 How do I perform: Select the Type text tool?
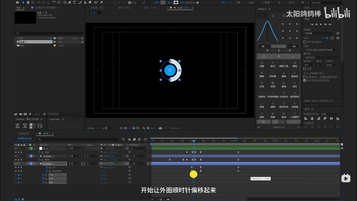point(75,3)
